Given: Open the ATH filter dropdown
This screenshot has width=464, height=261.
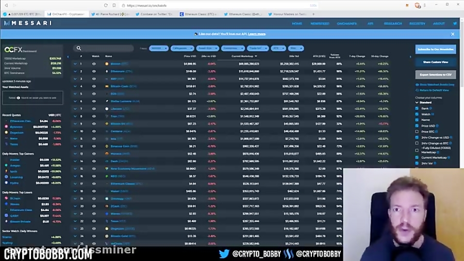Looking at the screenshot, I should point(278,48).
